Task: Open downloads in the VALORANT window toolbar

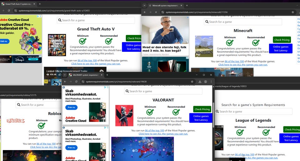Action: [x=200, y=81]
